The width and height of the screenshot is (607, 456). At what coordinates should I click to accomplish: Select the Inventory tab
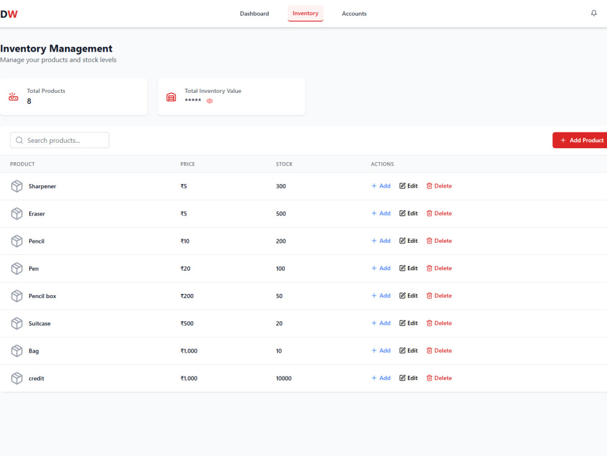click(305, 13)
